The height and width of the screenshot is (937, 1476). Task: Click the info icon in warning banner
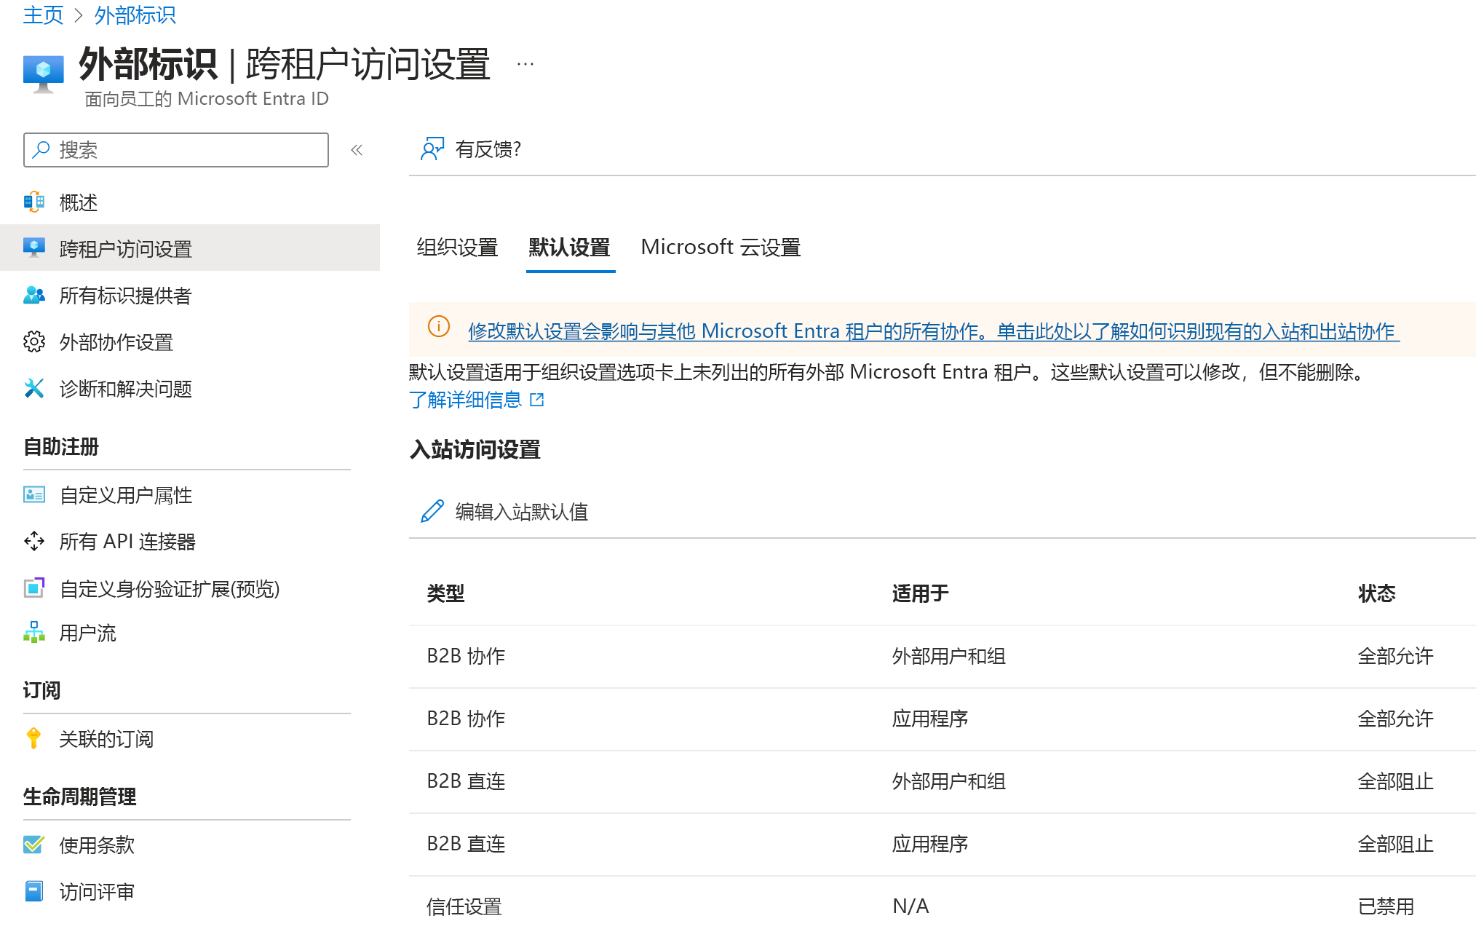click(x=439, y=326)
